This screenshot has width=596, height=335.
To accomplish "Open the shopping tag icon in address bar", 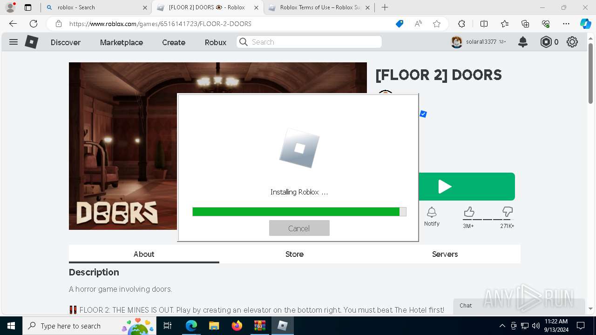I will pyautogui.click(x=400, y=24).
